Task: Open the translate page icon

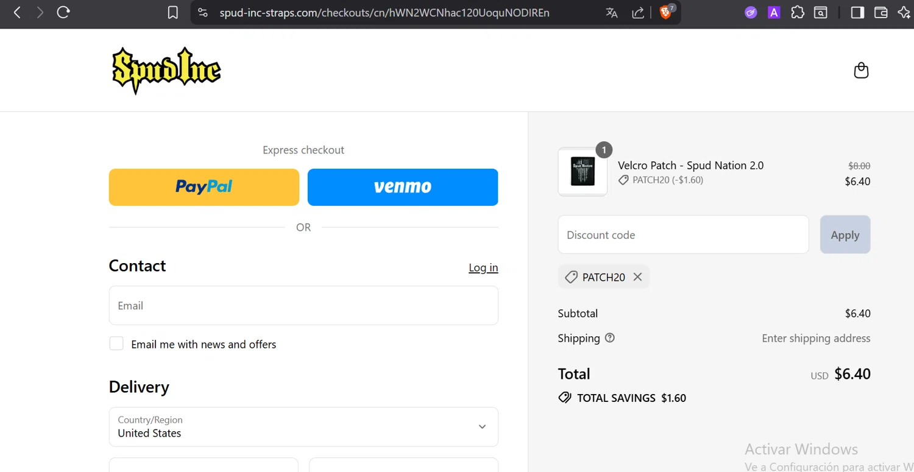Action: click(x=612, y=12)
